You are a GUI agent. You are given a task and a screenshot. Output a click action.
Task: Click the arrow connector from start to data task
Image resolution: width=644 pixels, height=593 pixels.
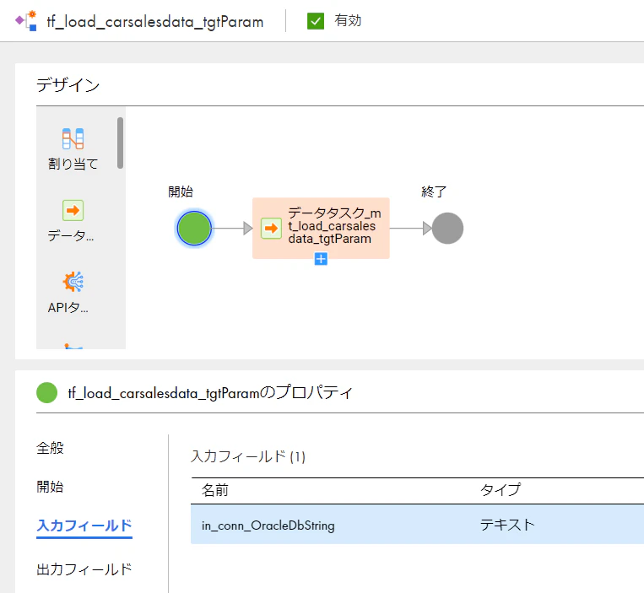(232, 228)
